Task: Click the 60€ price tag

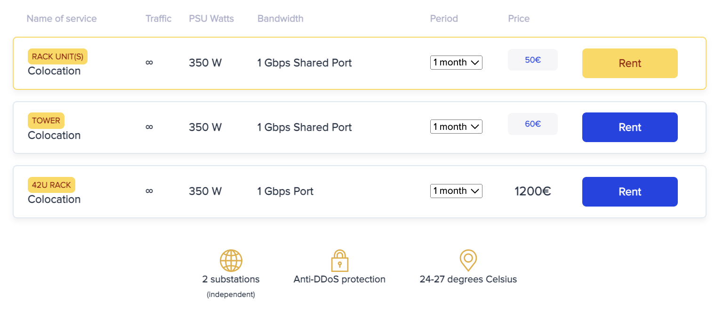Action: 532,124
